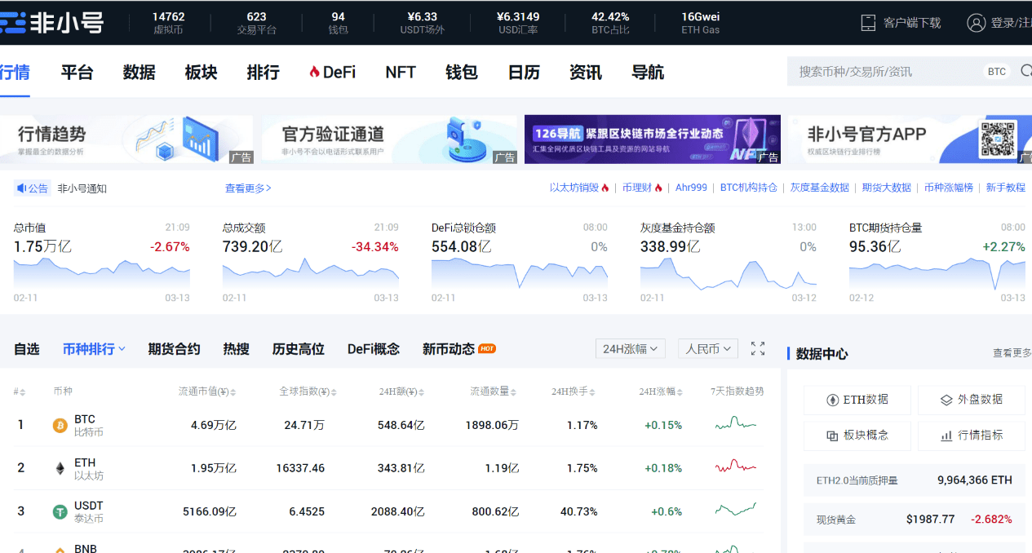Viewport: 1032px width, 553px height.
Task: Switch to the DeFi navigation tab
Action: tap(331, 72)
